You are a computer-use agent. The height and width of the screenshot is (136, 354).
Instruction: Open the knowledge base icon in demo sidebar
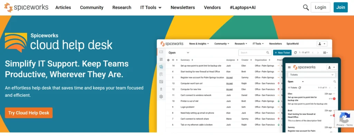tap(161, 74)
